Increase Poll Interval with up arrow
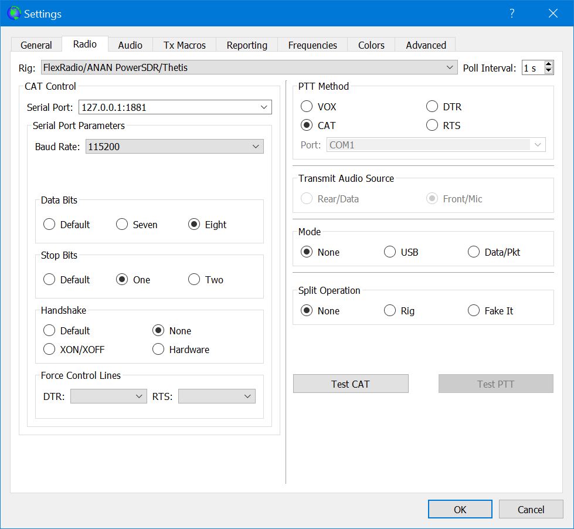 (x=549, y=65)
